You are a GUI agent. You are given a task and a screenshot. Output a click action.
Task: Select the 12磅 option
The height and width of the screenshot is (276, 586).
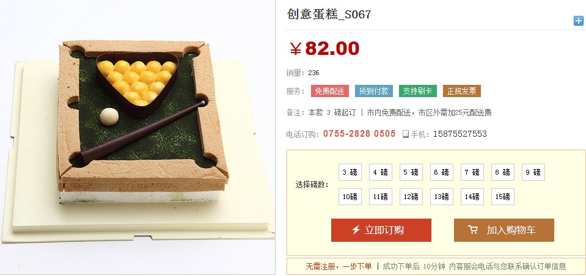pos(411,197)
